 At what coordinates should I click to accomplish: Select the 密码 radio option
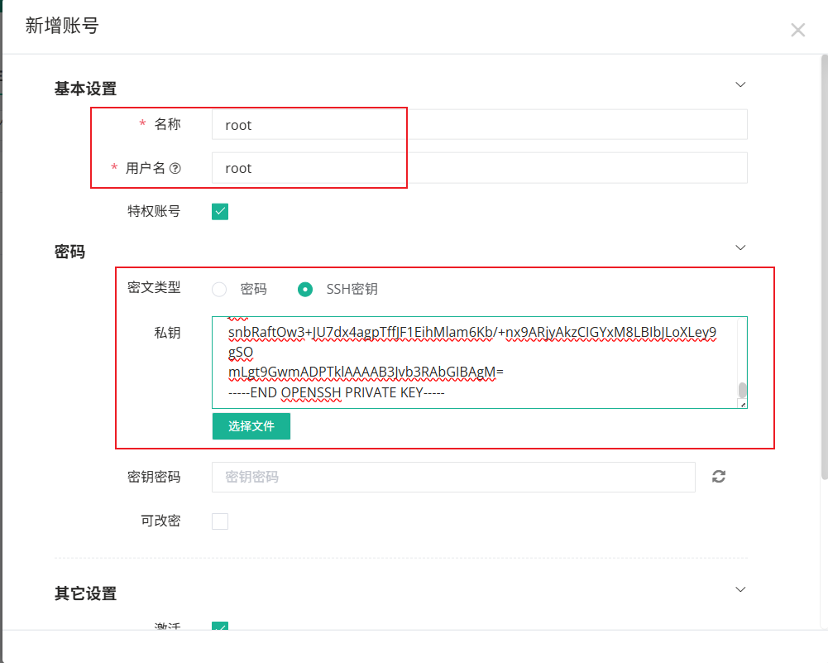coord(219,290)
